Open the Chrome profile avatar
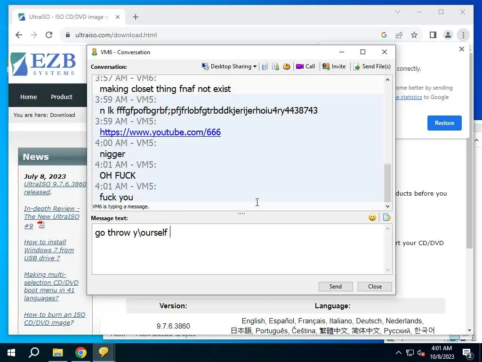 click(448, 35)
